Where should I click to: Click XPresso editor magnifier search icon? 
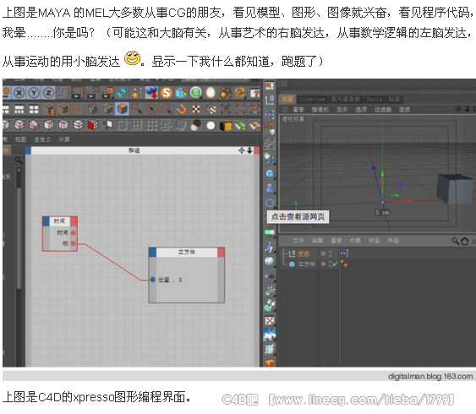19,160
